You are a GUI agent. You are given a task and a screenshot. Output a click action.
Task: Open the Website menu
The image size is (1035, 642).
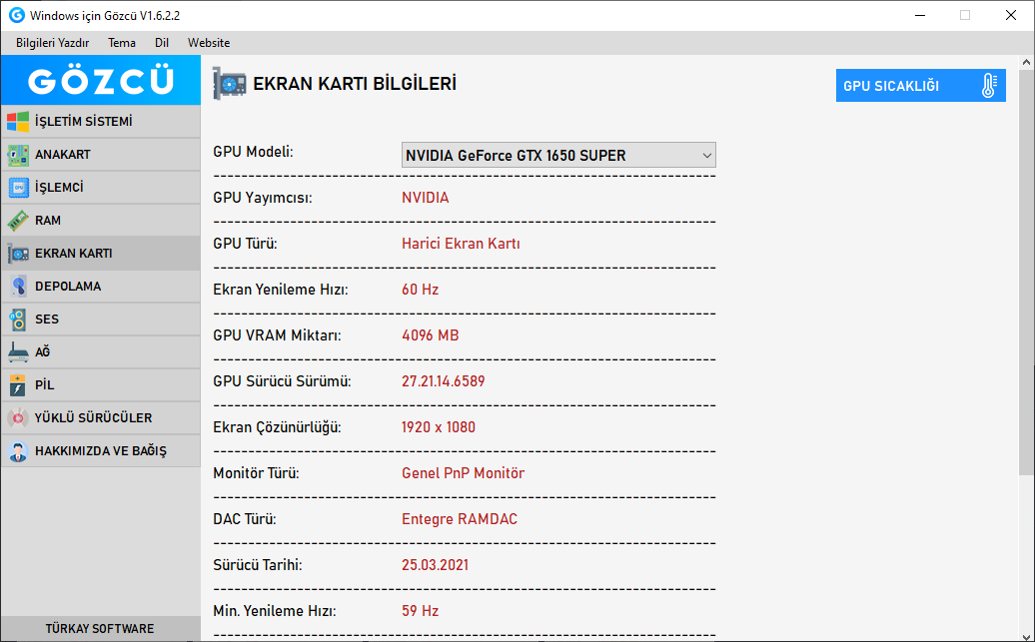tap(209, 43)
